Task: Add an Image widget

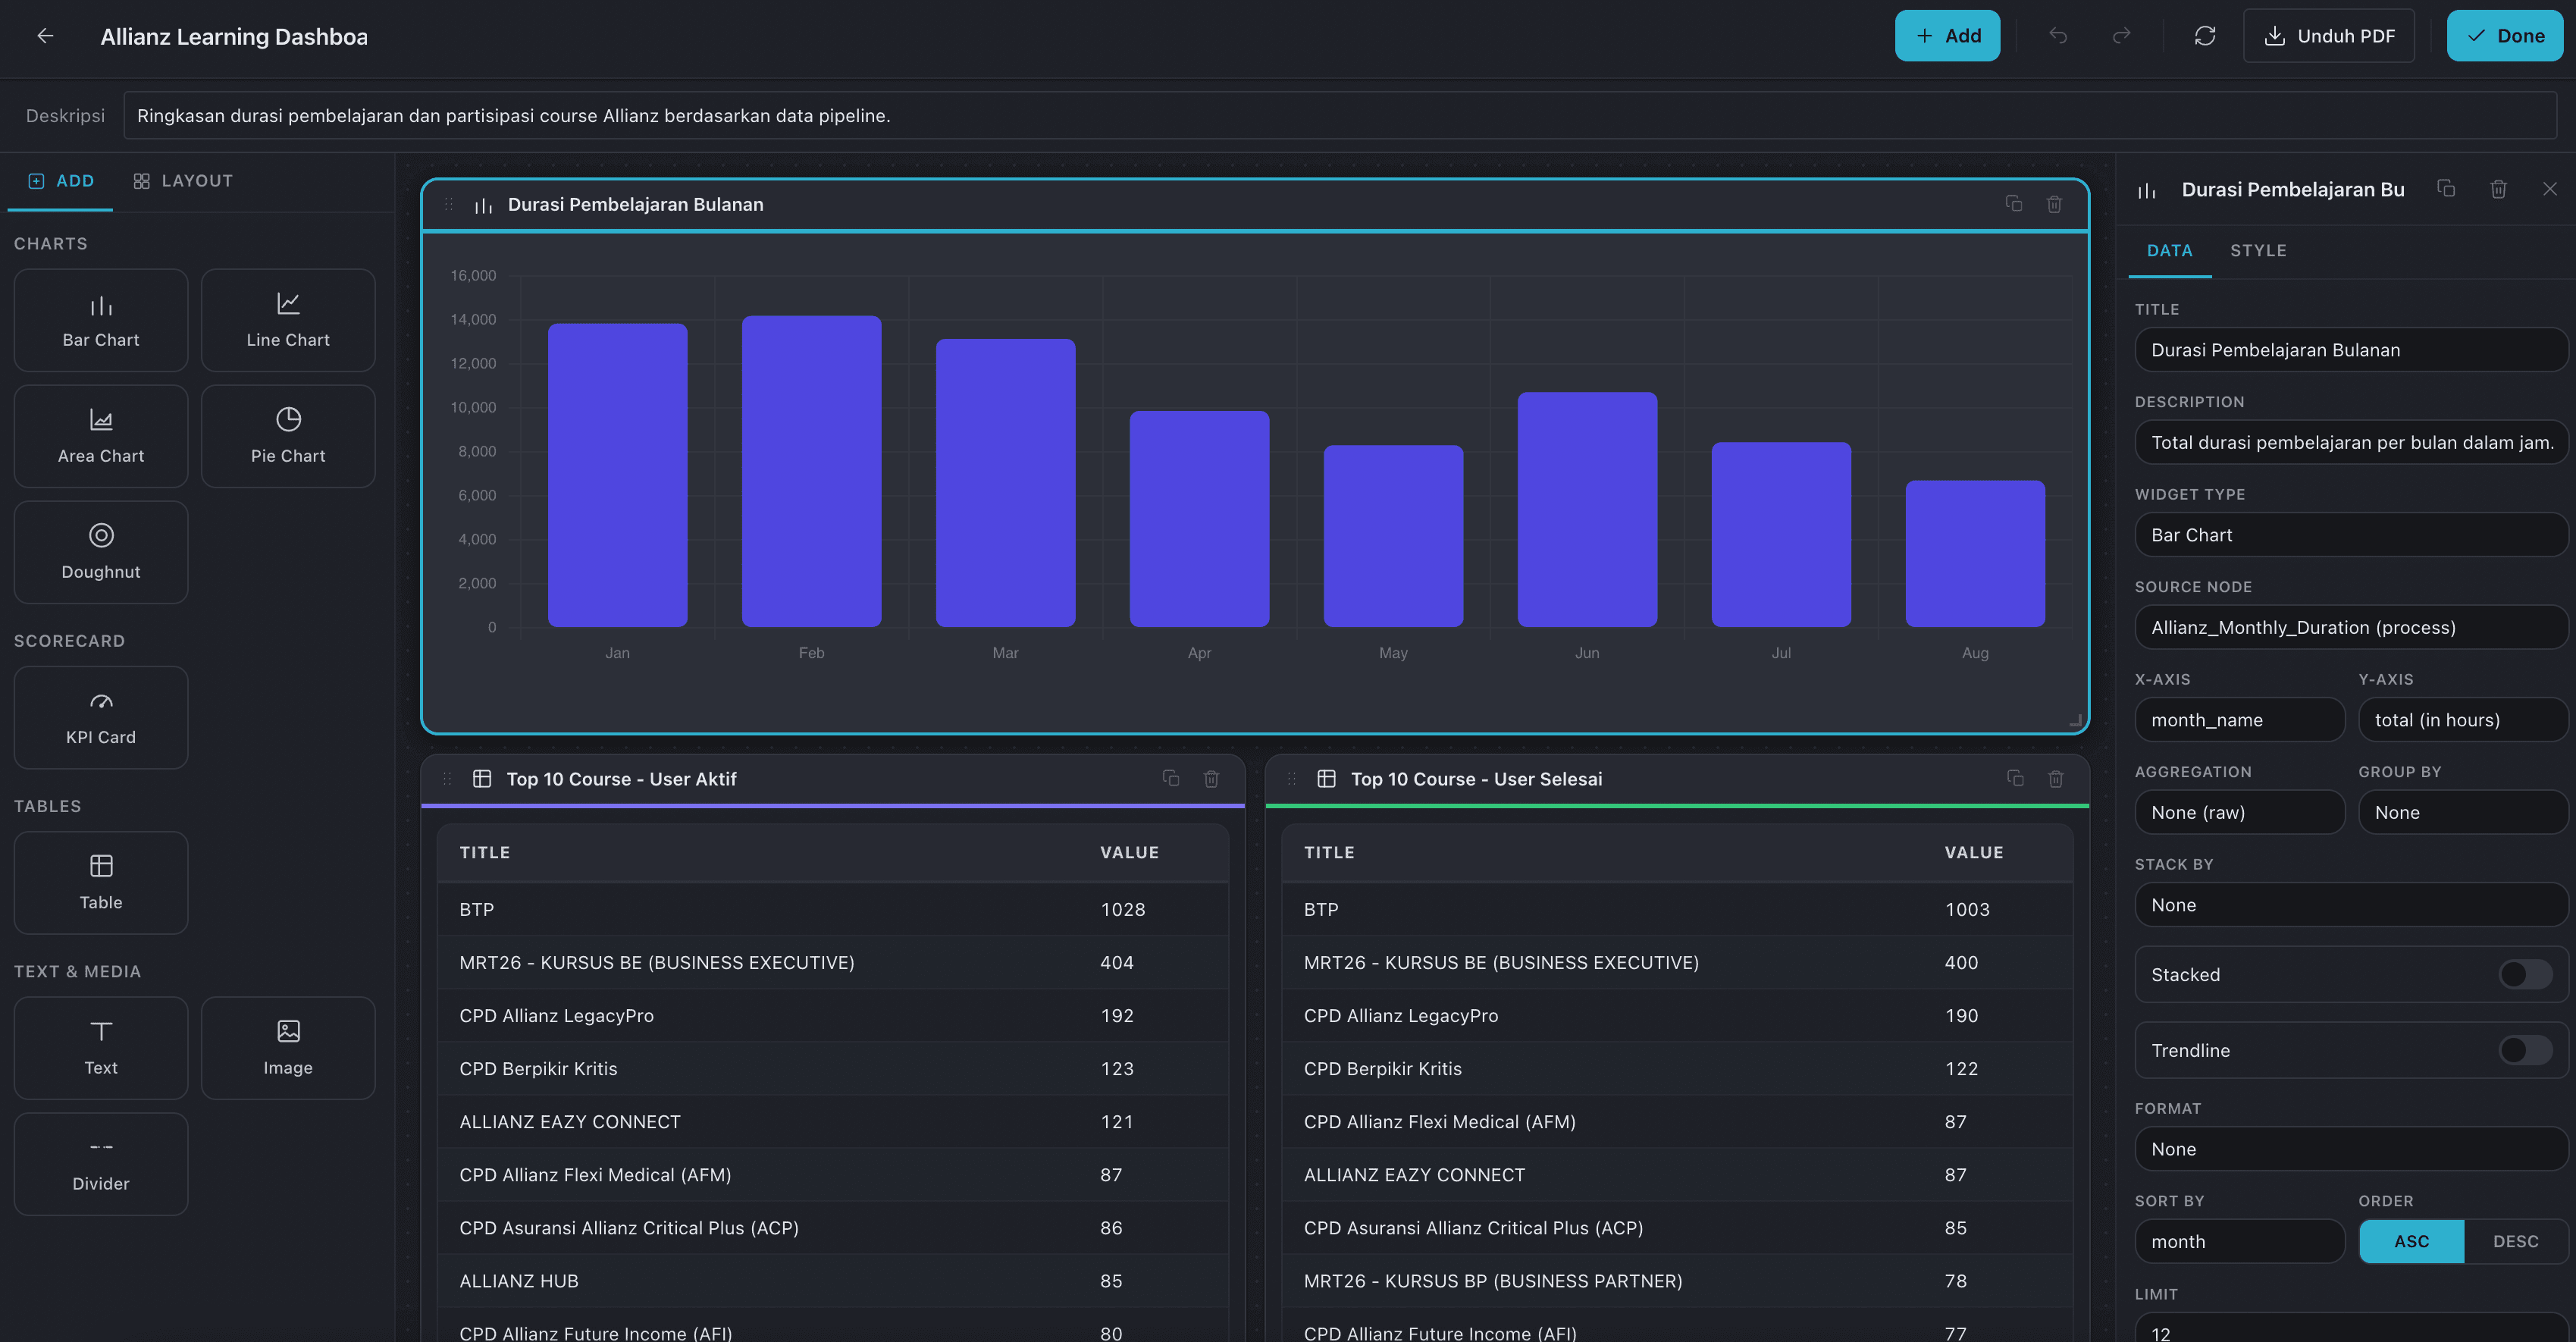Action: [288, 1048]
